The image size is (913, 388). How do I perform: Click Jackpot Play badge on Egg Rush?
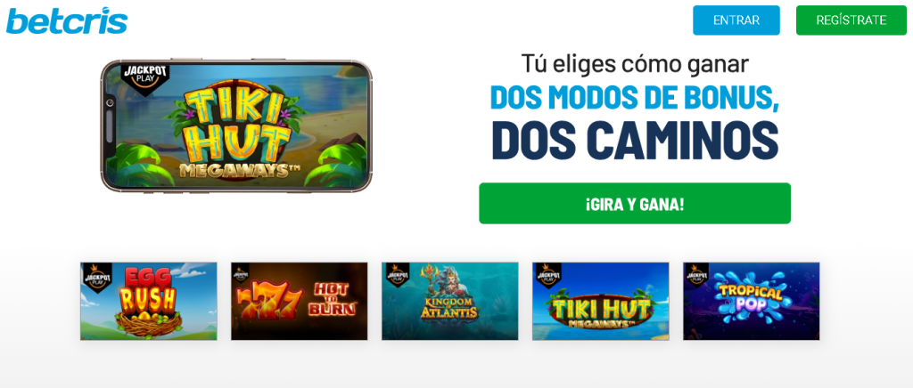(96, 277)
